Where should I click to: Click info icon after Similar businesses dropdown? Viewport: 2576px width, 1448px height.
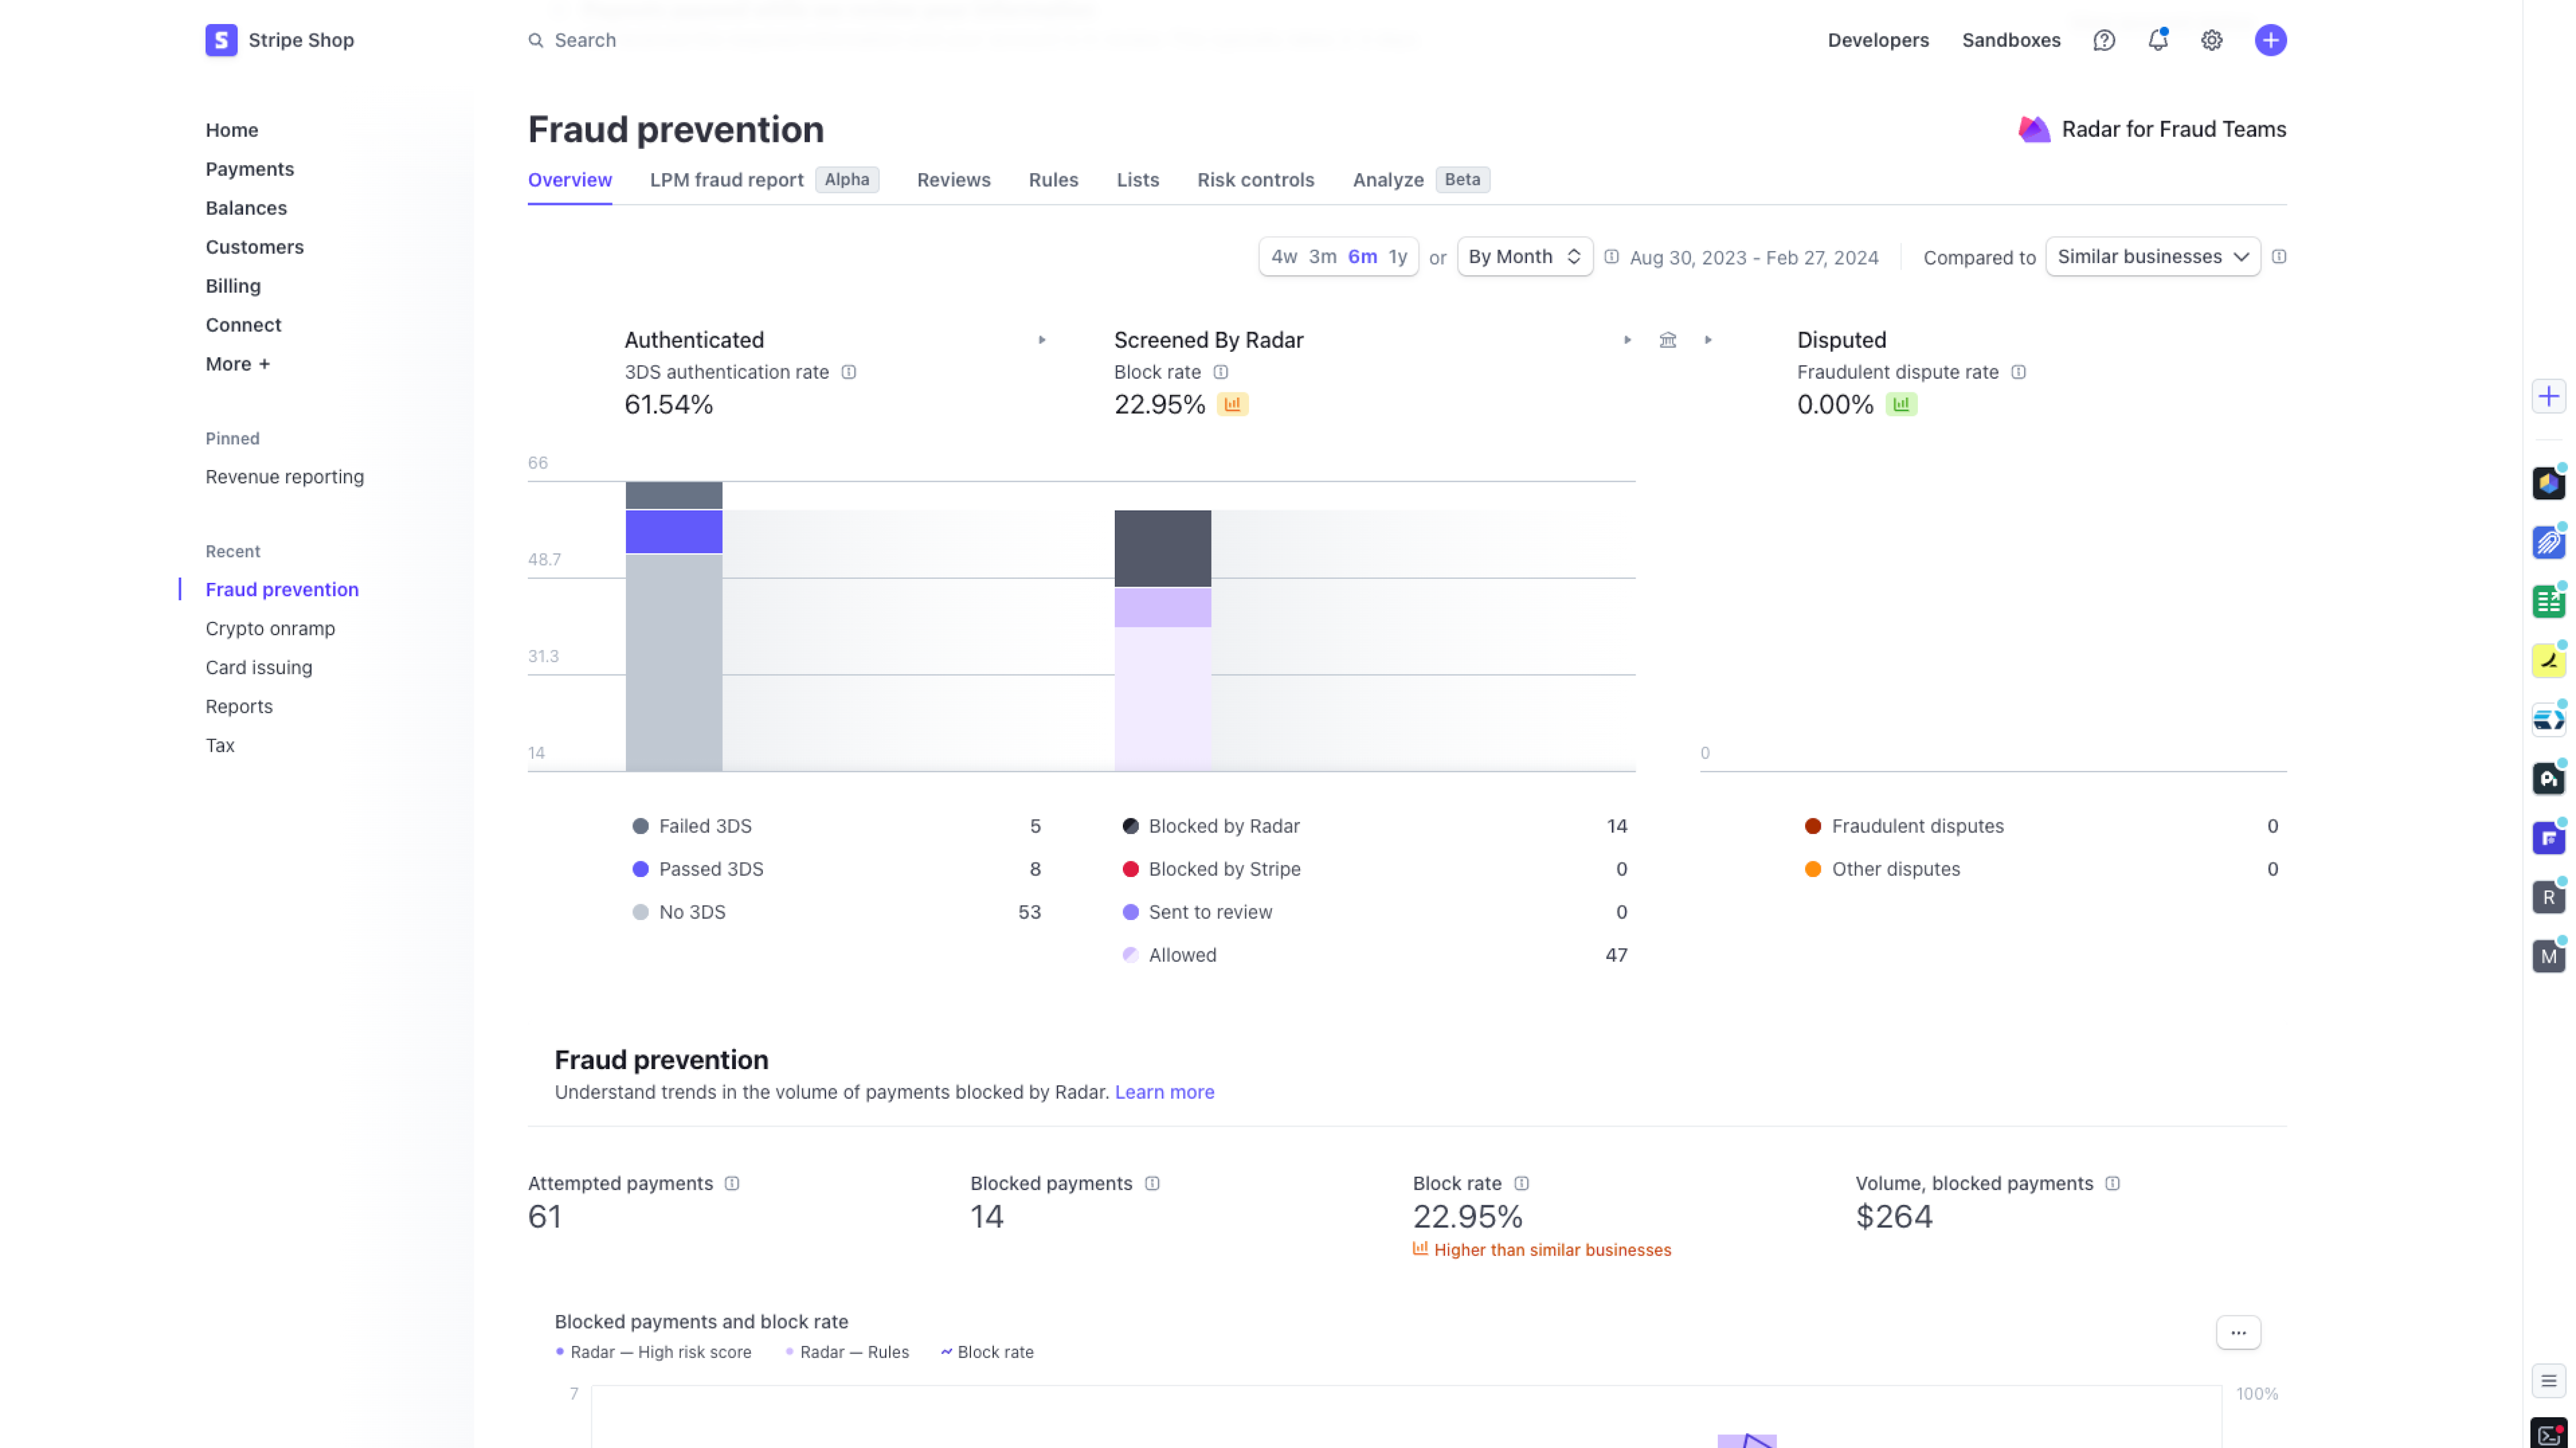click(2279, 257)
